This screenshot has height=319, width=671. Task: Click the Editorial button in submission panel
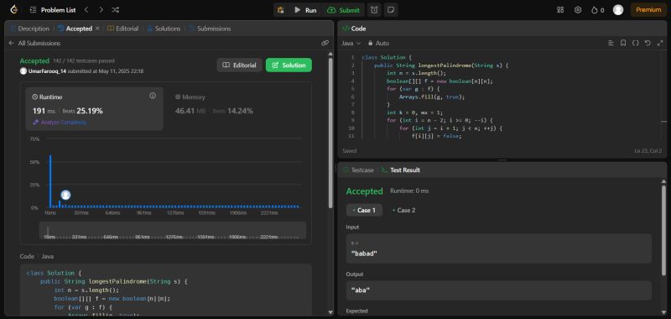[239, 65]
